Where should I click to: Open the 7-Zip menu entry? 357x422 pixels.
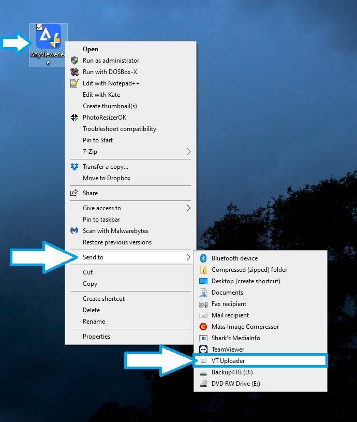click(131, 152)
